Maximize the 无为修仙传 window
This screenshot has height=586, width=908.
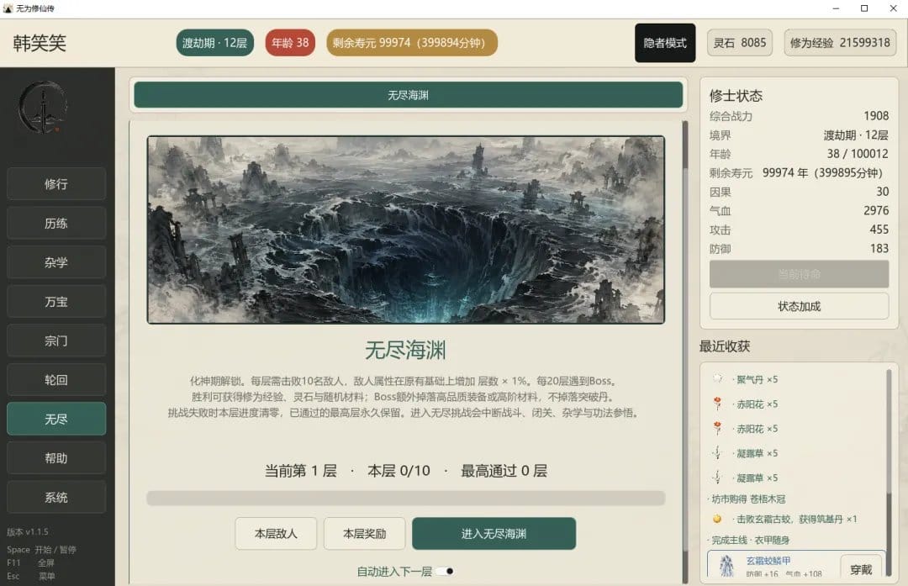tap(864, 8)
